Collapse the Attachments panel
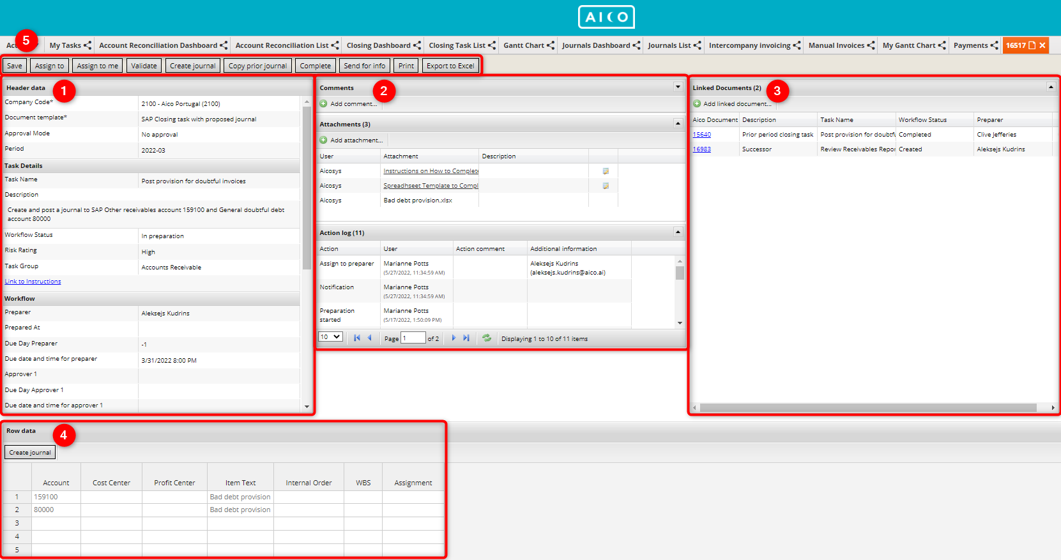This screenshot has height=560, width=1061. (x=678, y=123)
